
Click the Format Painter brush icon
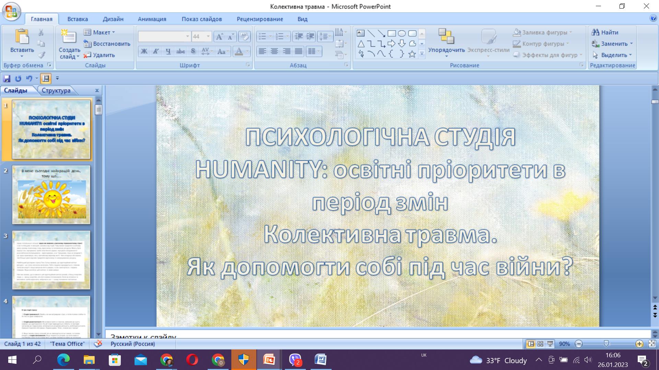pyautogui.click(x=41, y=55)
